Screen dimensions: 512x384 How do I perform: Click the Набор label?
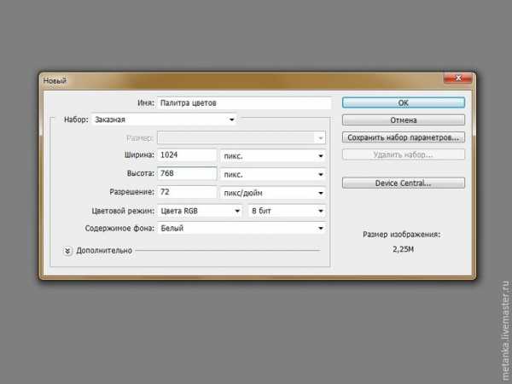pos(76,119)
